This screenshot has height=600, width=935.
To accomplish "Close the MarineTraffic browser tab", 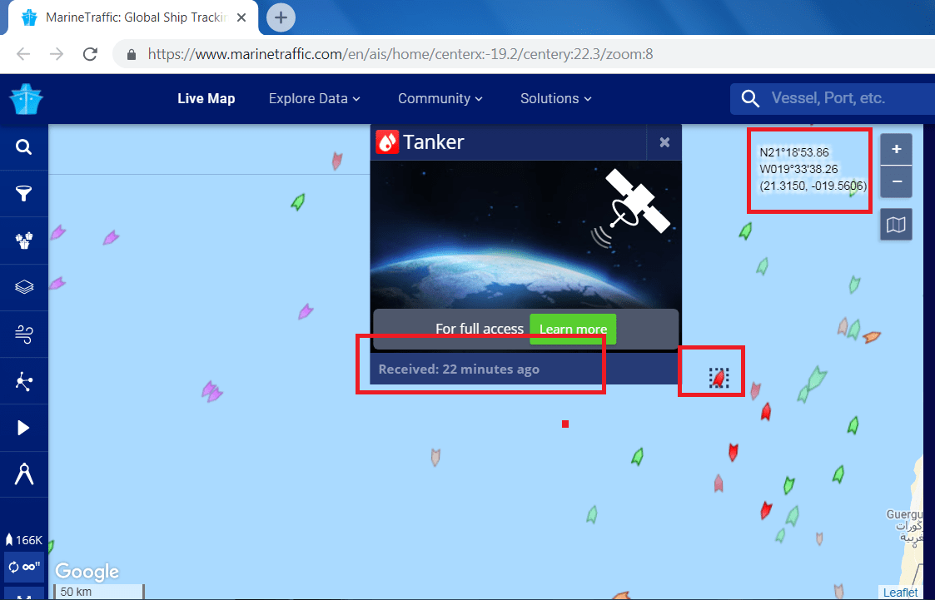I will click(241, 17).
